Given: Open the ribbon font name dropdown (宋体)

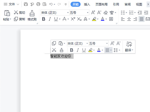Looking at the screenshot, I should pyautogui.click(x=68, y=12).
